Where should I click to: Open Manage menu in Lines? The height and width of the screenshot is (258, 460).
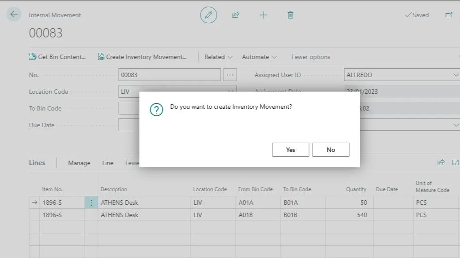tap(79, 163)
